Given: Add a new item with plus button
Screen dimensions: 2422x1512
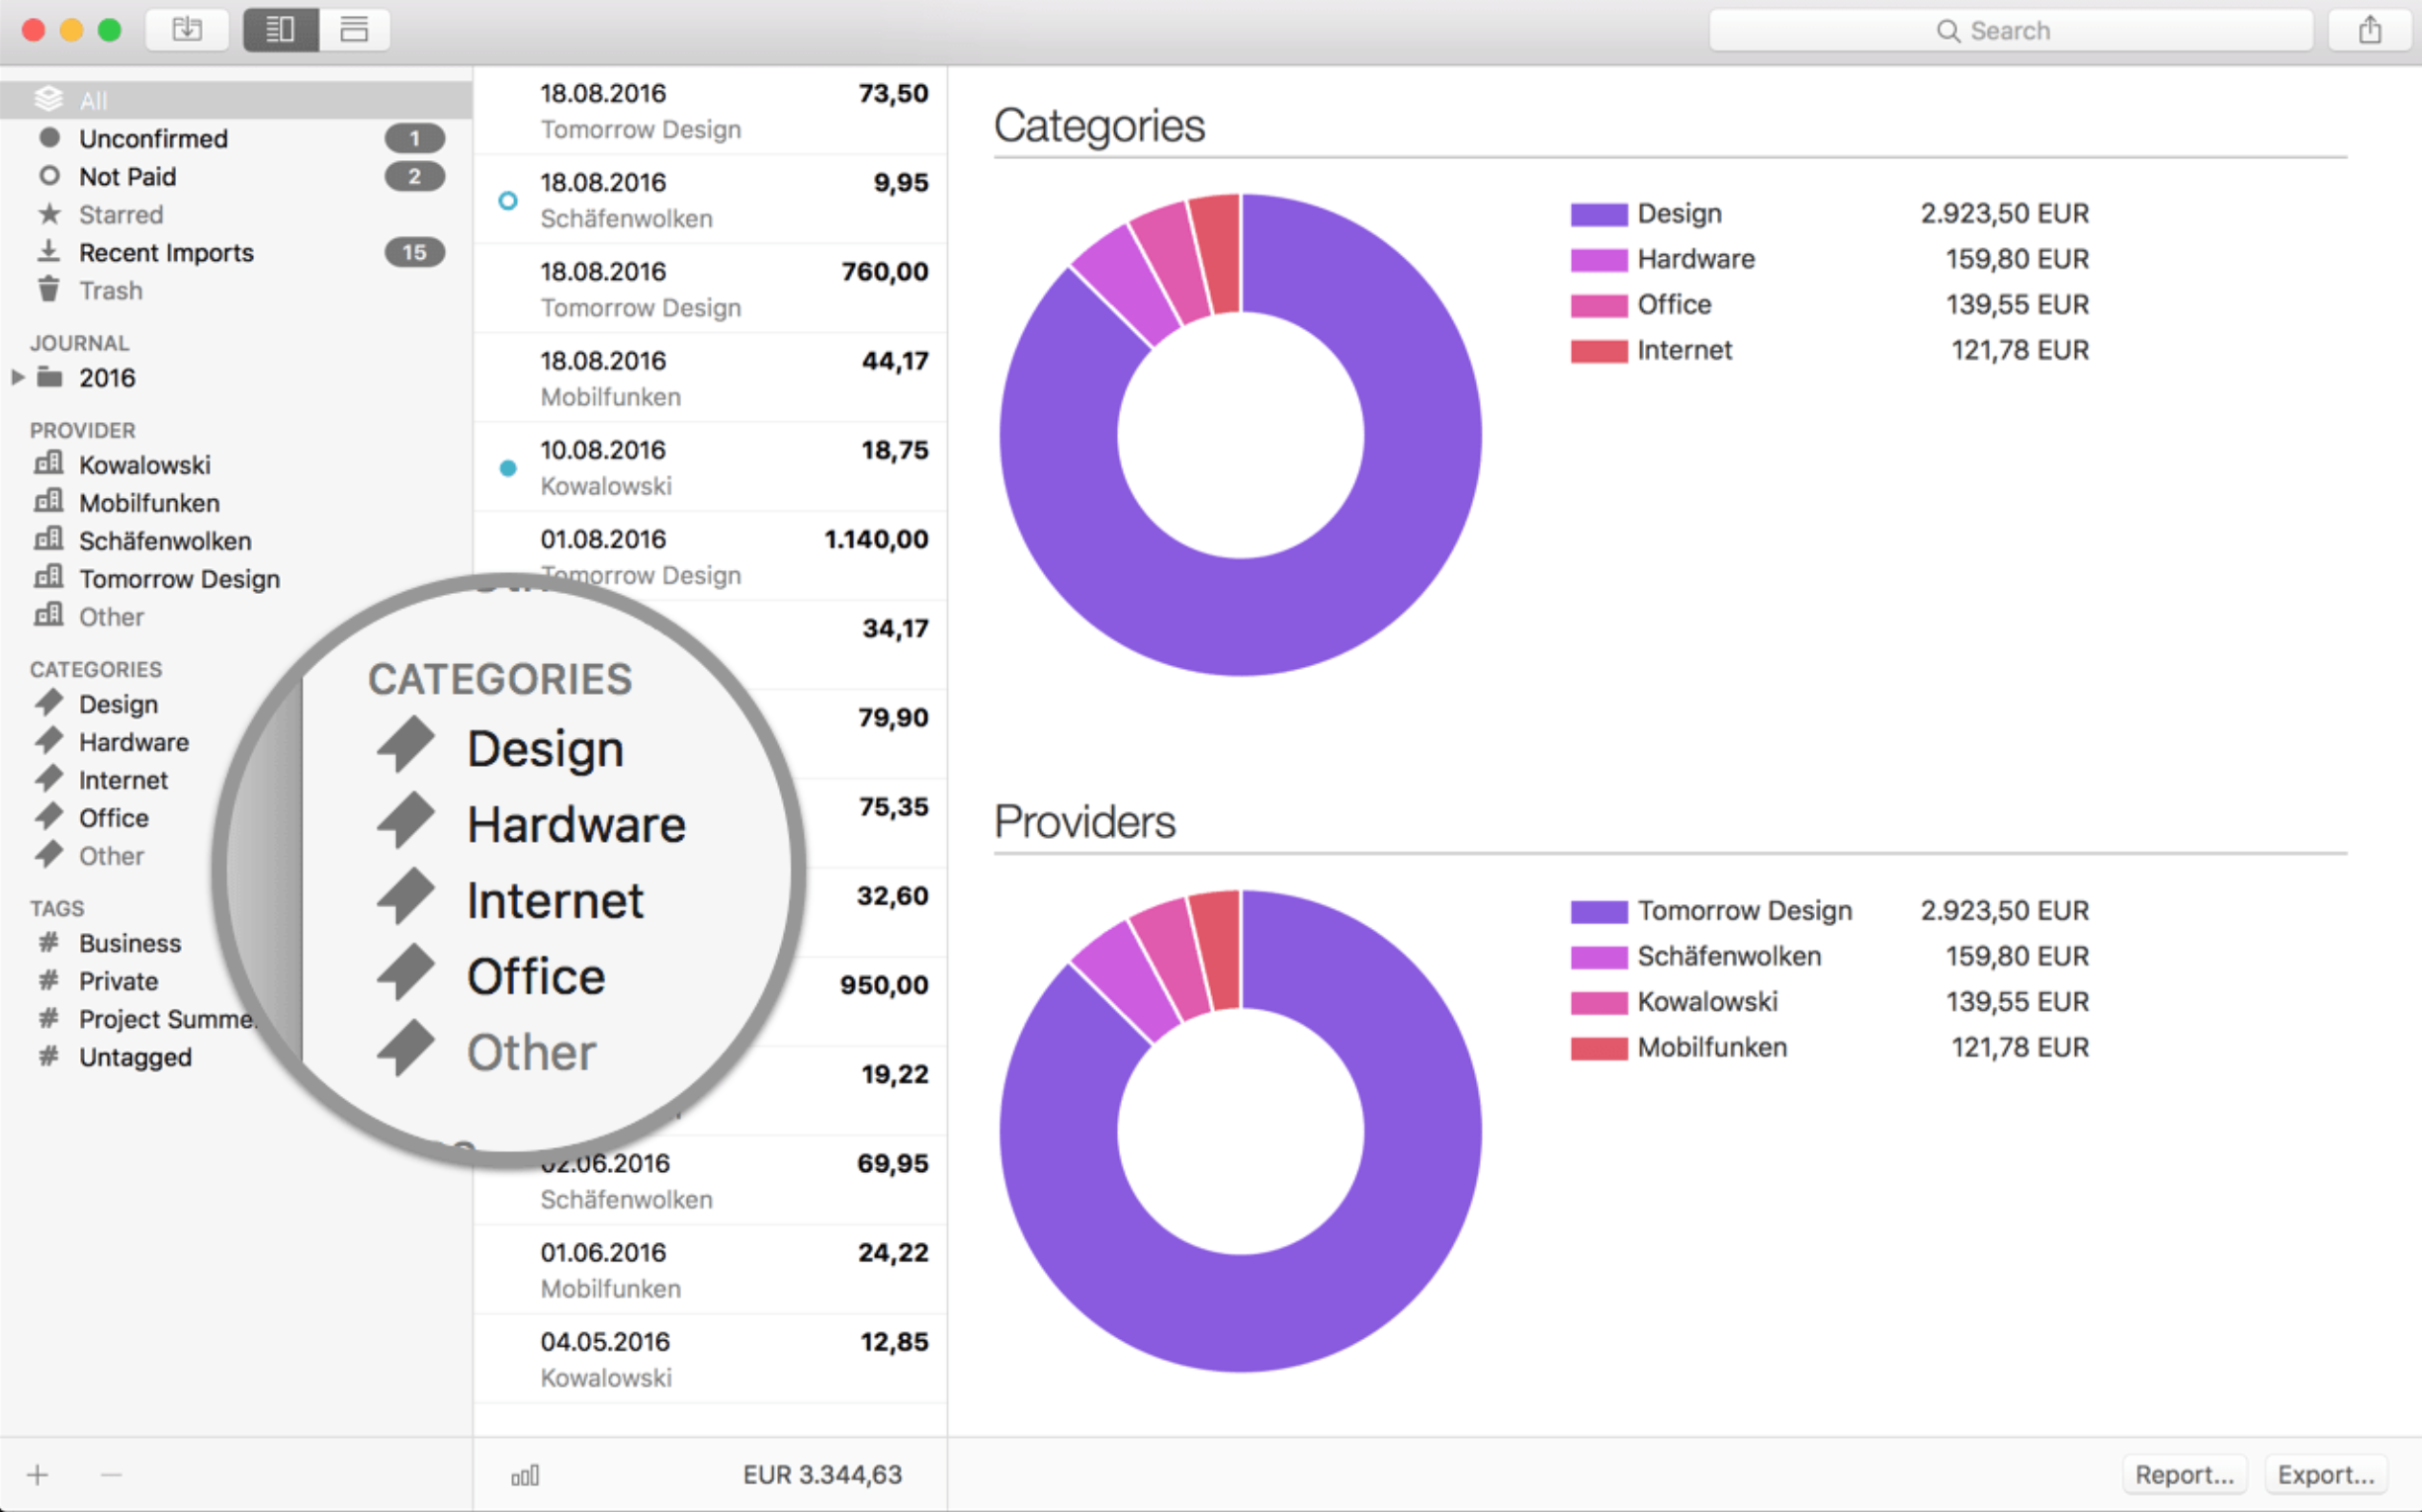Looking at the screenshot, I should tap(38, 1474).
